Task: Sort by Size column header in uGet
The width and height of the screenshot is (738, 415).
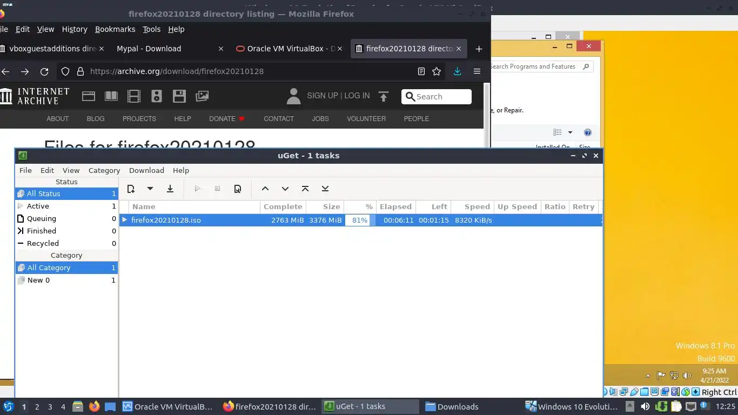Action: [325, 206]
